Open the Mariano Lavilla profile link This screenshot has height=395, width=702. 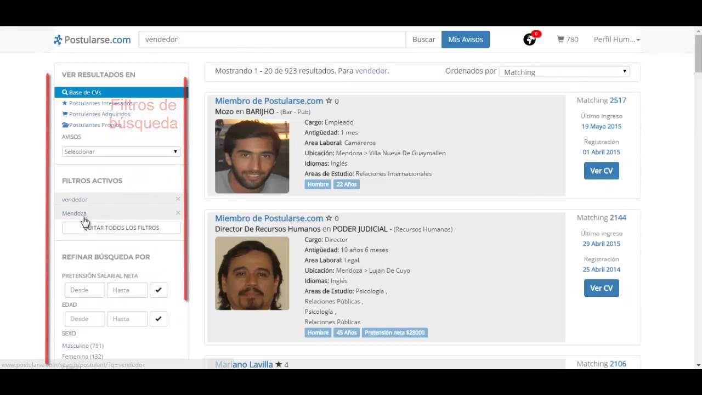coord(244,364)
